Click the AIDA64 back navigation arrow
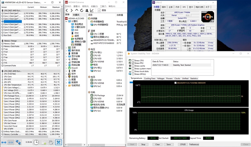This screenshot has width=251, height=147. pos(67,10)
